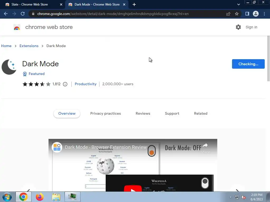Click the page vertical scrollbar thumb
This screenshot has width=270, height=202.
[x=268, y=58]
